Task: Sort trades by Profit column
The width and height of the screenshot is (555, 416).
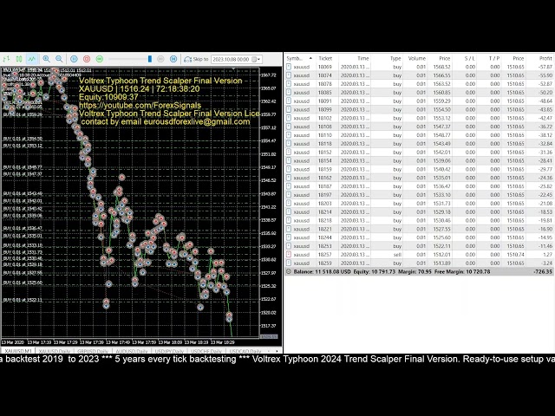Action: [545, 58]
